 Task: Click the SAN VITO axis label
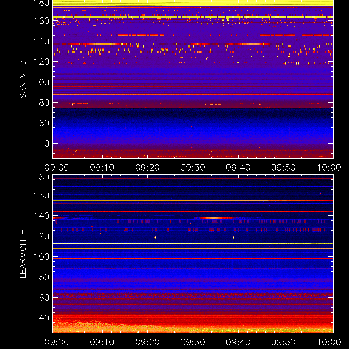point(23,79)
